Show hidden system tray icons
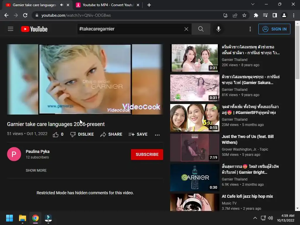The image size is (300, 225). [255, 218]
